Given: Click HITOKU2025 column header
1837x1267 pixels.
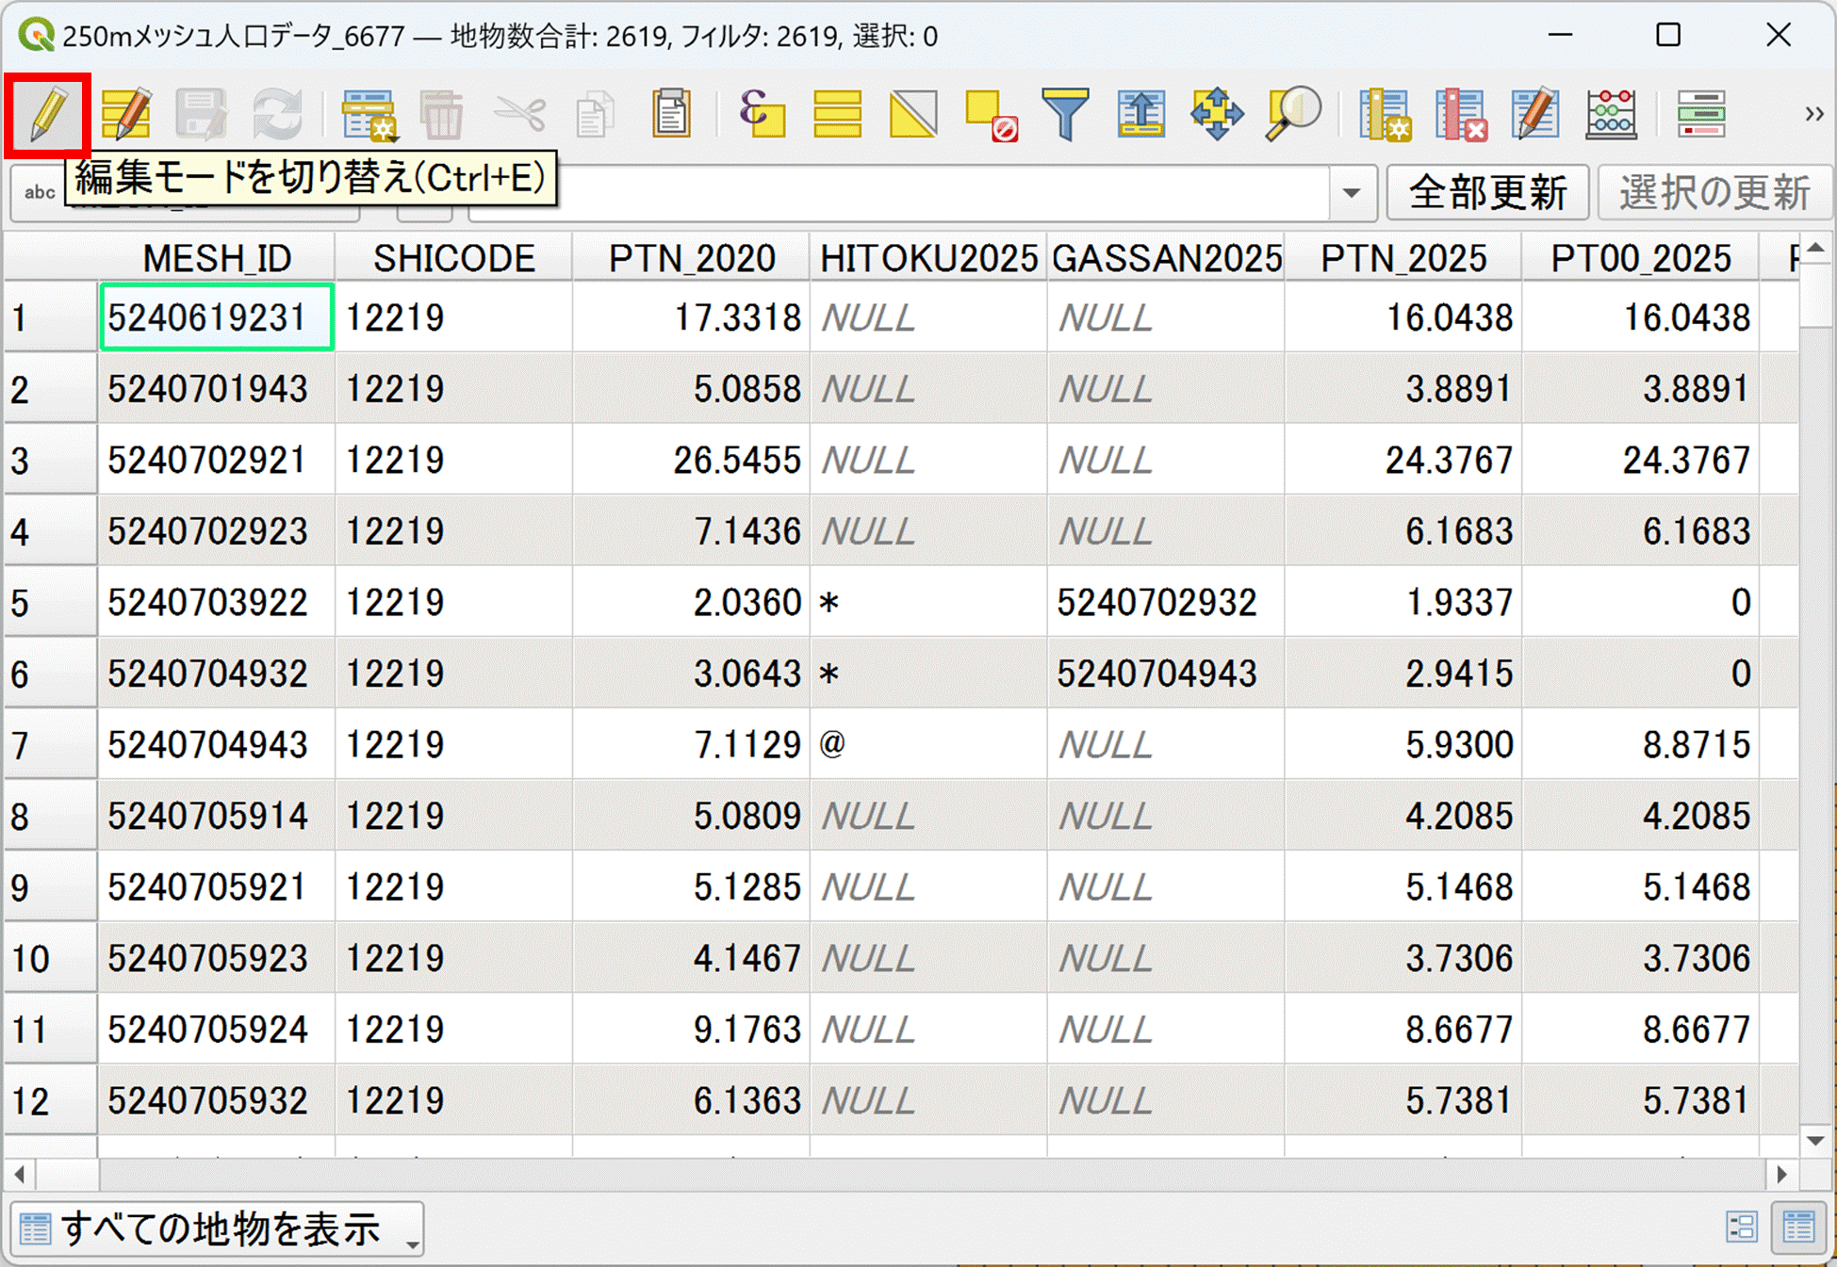Looking at the screenshot, I should [929, 258].
